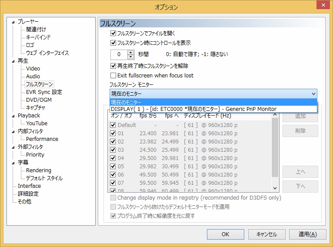Open Performance settings page

[42, 139]
